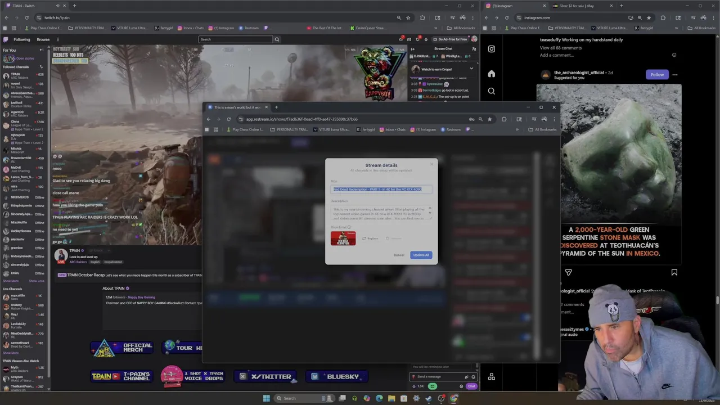The width and height of the screenshot is (720, 405).
Task: Share Instagram post with paper plane icon
Action: 568,272
